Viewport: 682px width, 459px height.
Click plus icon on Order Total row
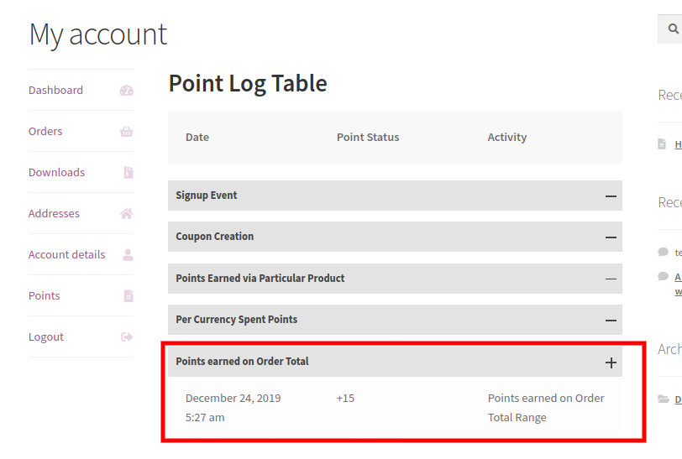[x=611, y=363]
